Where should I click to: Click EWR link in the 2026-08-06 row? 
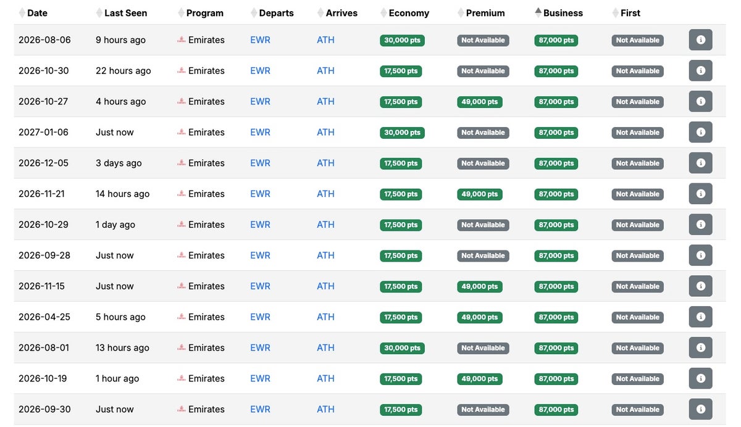(260, 40)
